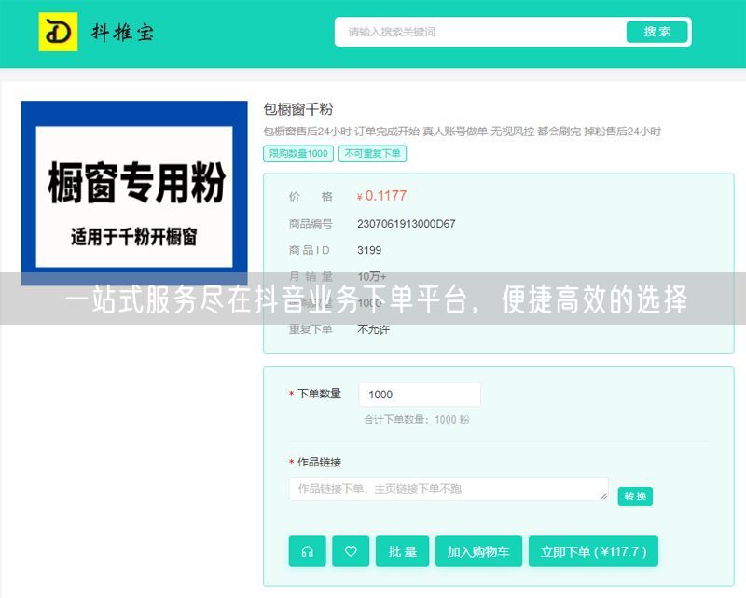Click the textarea resize handle in 作品链接
746x598 pixels.
point(603,495)
